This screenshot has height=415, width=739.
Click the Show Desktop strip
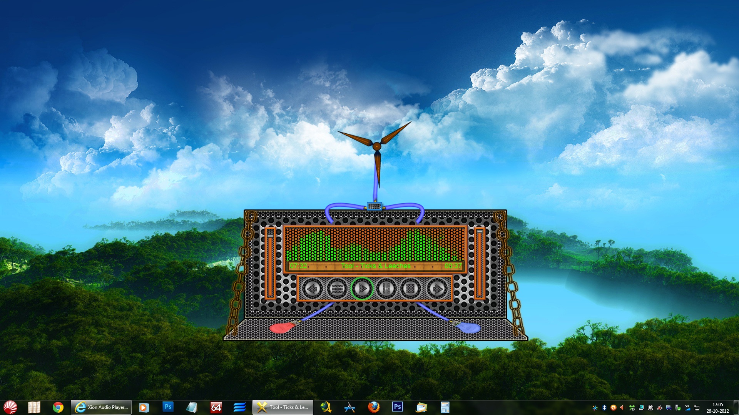pos(736,407)
